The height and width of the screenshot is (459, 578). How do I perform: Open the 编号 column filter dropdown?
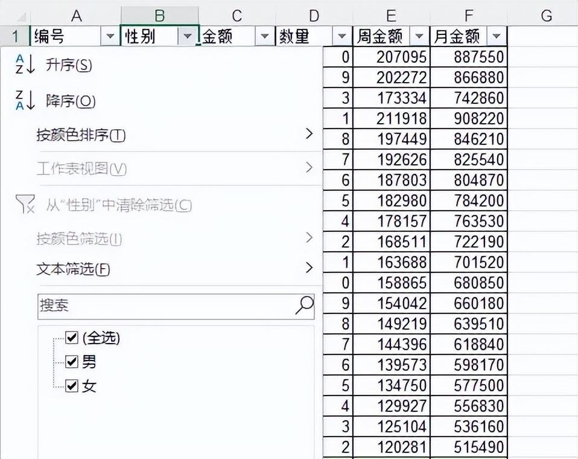[110, 36]
